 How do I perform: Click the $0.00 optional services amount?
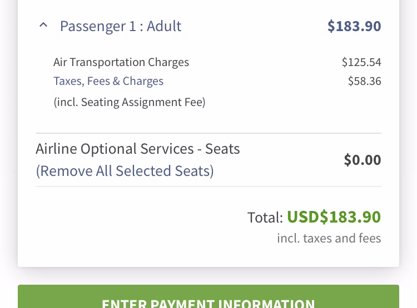click(362, 160)
